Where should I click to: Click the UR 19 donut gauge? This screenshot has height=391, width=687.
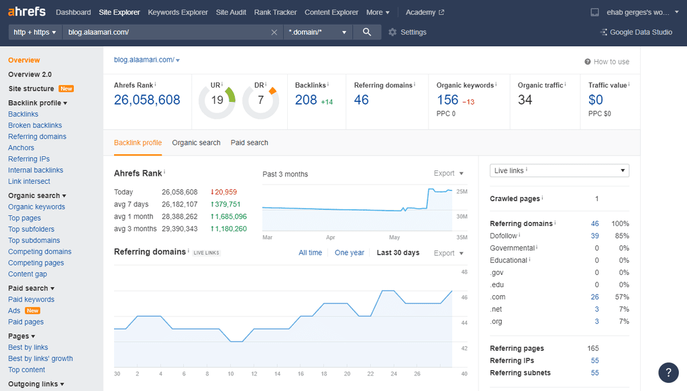point(217,101)
